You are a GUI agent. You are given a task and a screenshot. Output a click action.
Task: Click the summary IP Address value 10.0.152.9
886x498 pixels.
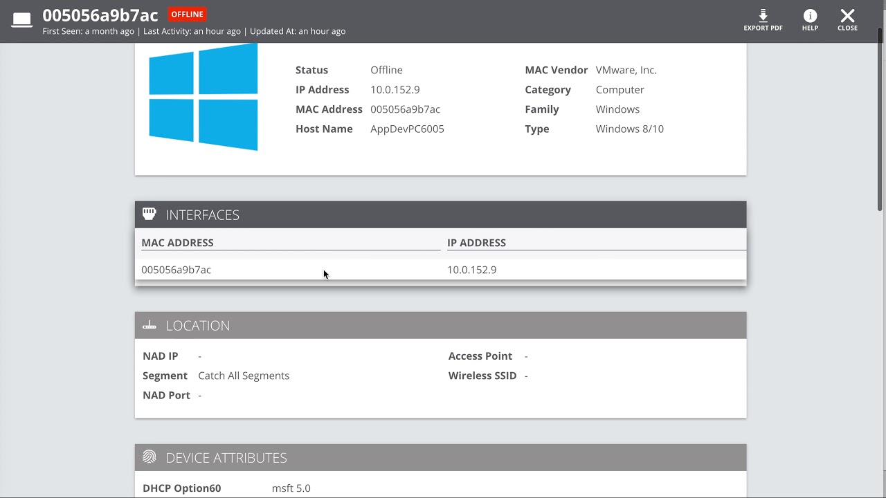[x=395, y=90]
